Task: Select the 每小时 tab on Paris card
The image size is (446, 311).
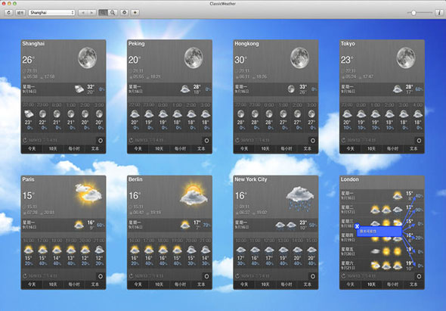Action: tap(74, 285)
